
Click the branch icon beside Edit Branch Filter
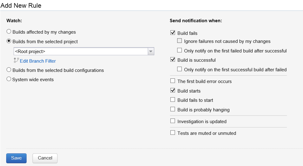tap(16, 60)
